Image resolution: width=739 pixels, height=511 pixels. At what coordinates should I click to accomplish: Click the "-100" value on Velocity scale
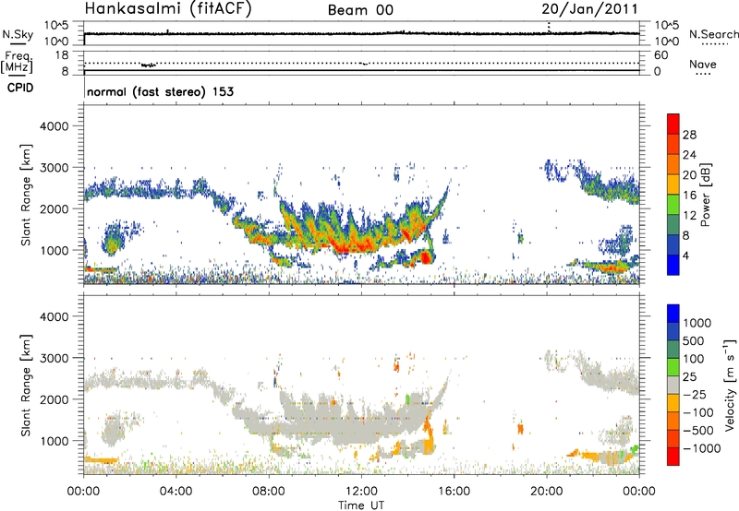pos(698,412)
